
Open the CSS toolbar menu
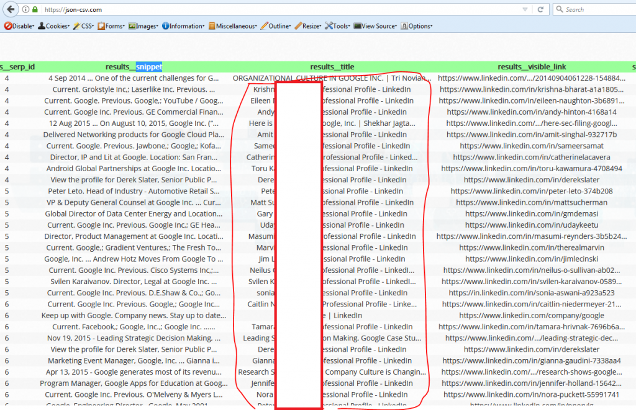coord(84,26)
